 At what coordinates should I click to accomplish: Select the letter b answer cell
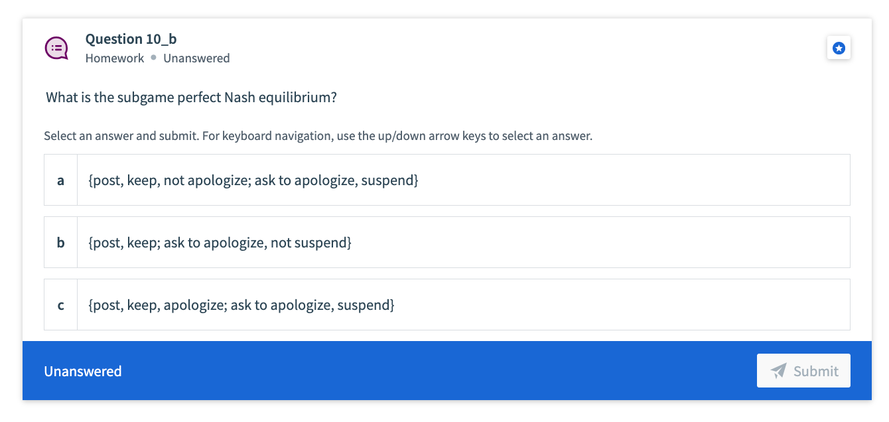[61, 242]
